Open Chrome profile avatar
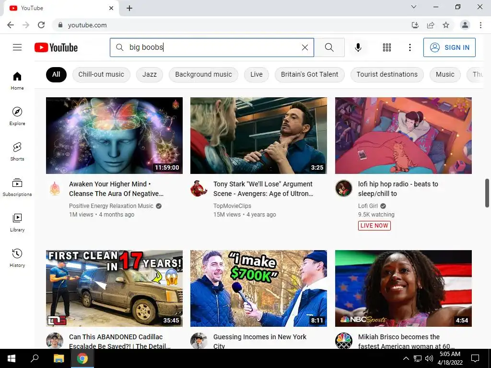Screen dimensions: 491x368 pos(465,25)
